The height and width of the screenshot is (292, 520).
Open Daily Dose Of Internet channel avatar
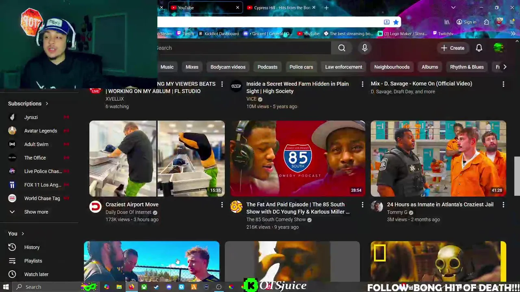(x=95, y=207)
